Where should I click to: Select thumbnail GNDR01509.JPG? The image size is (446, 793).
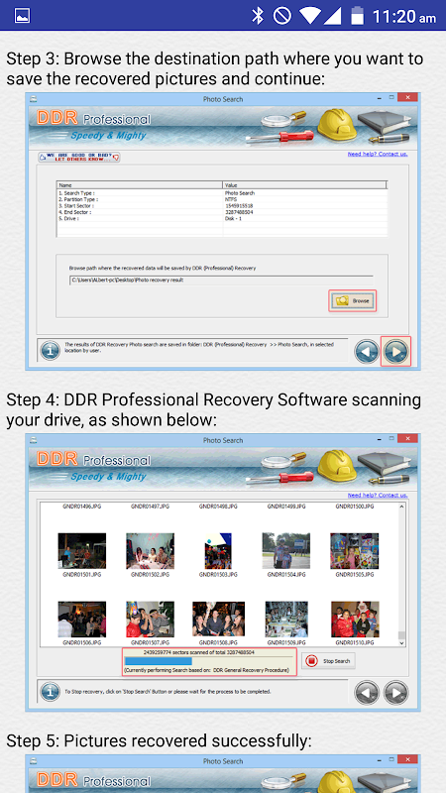(x=286, y=619)
